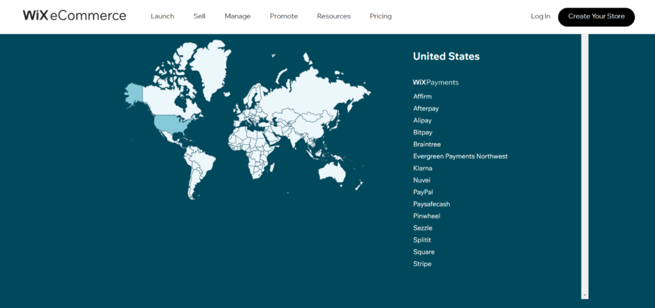Click PayPal in the payment list
Viewport: 655px width, 308px height.
[x=423, y=192]
